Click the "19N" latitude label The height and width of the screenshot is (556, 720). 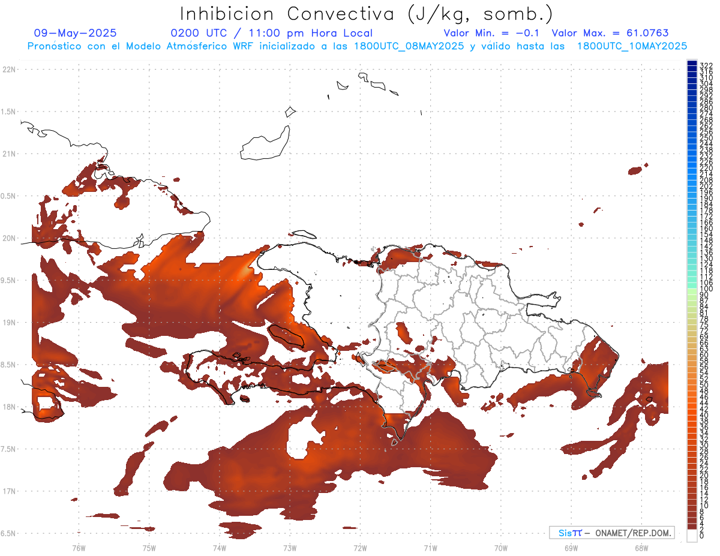pyautogui.click(x=10, y=323)
